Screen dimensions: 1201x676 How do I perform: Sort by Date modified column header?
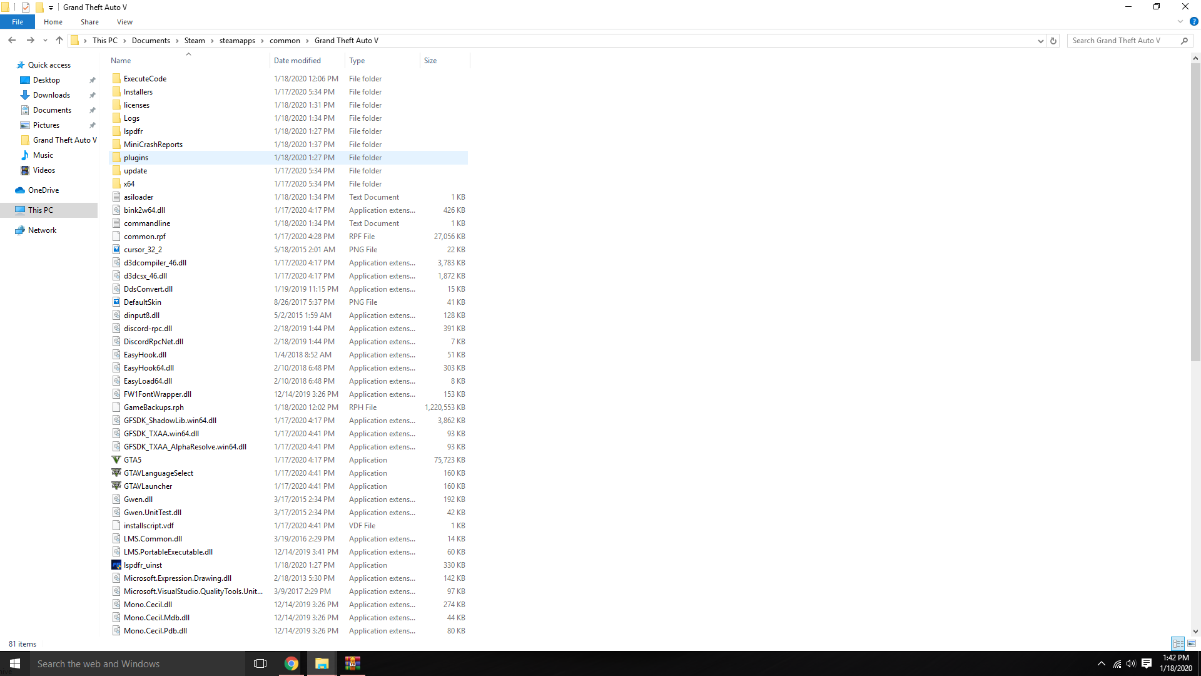tap(297, 61)
